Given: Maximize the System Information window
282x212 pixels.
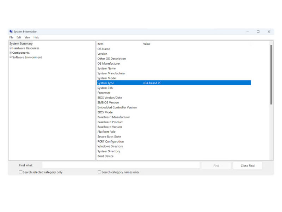Looking at the screenshot, I should pyautogui.click(x=258, y=31).
